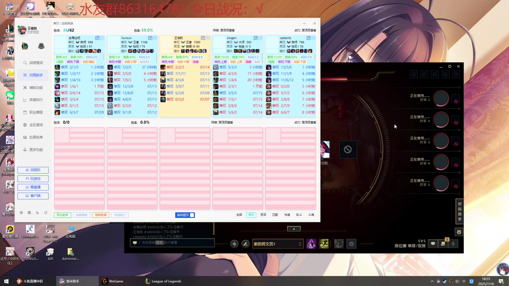Click the 对手 1 ban circle

click(441, 98)
